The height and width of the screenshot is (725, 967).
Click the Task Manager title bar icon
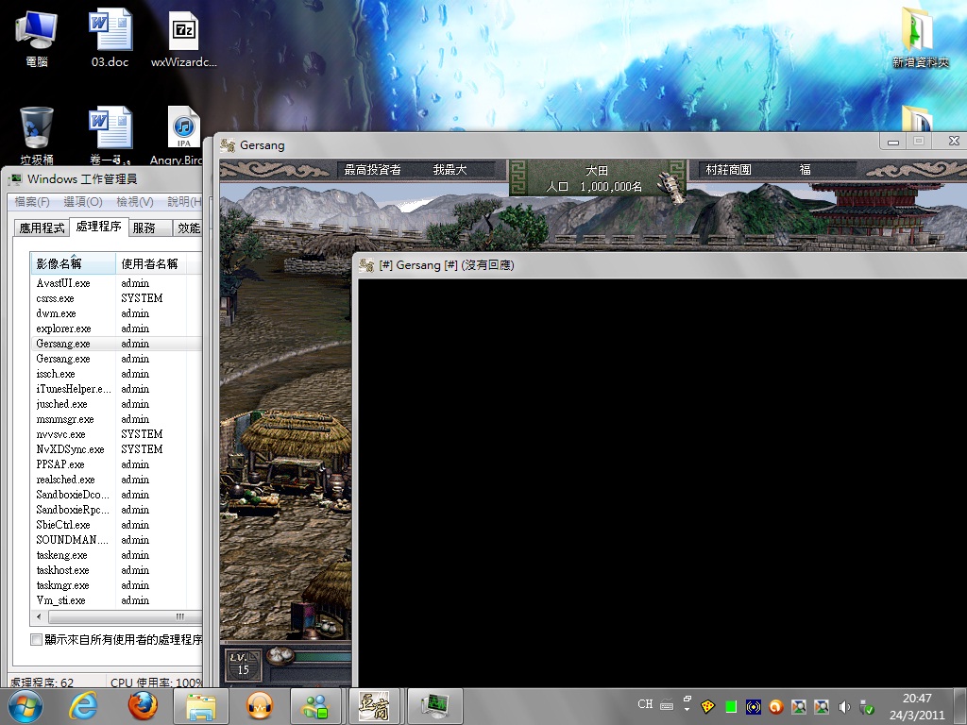[x=15, y=179]
